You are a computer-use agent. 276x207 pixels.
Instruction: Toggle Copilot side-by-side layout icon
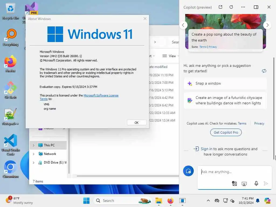coord(256,7)
